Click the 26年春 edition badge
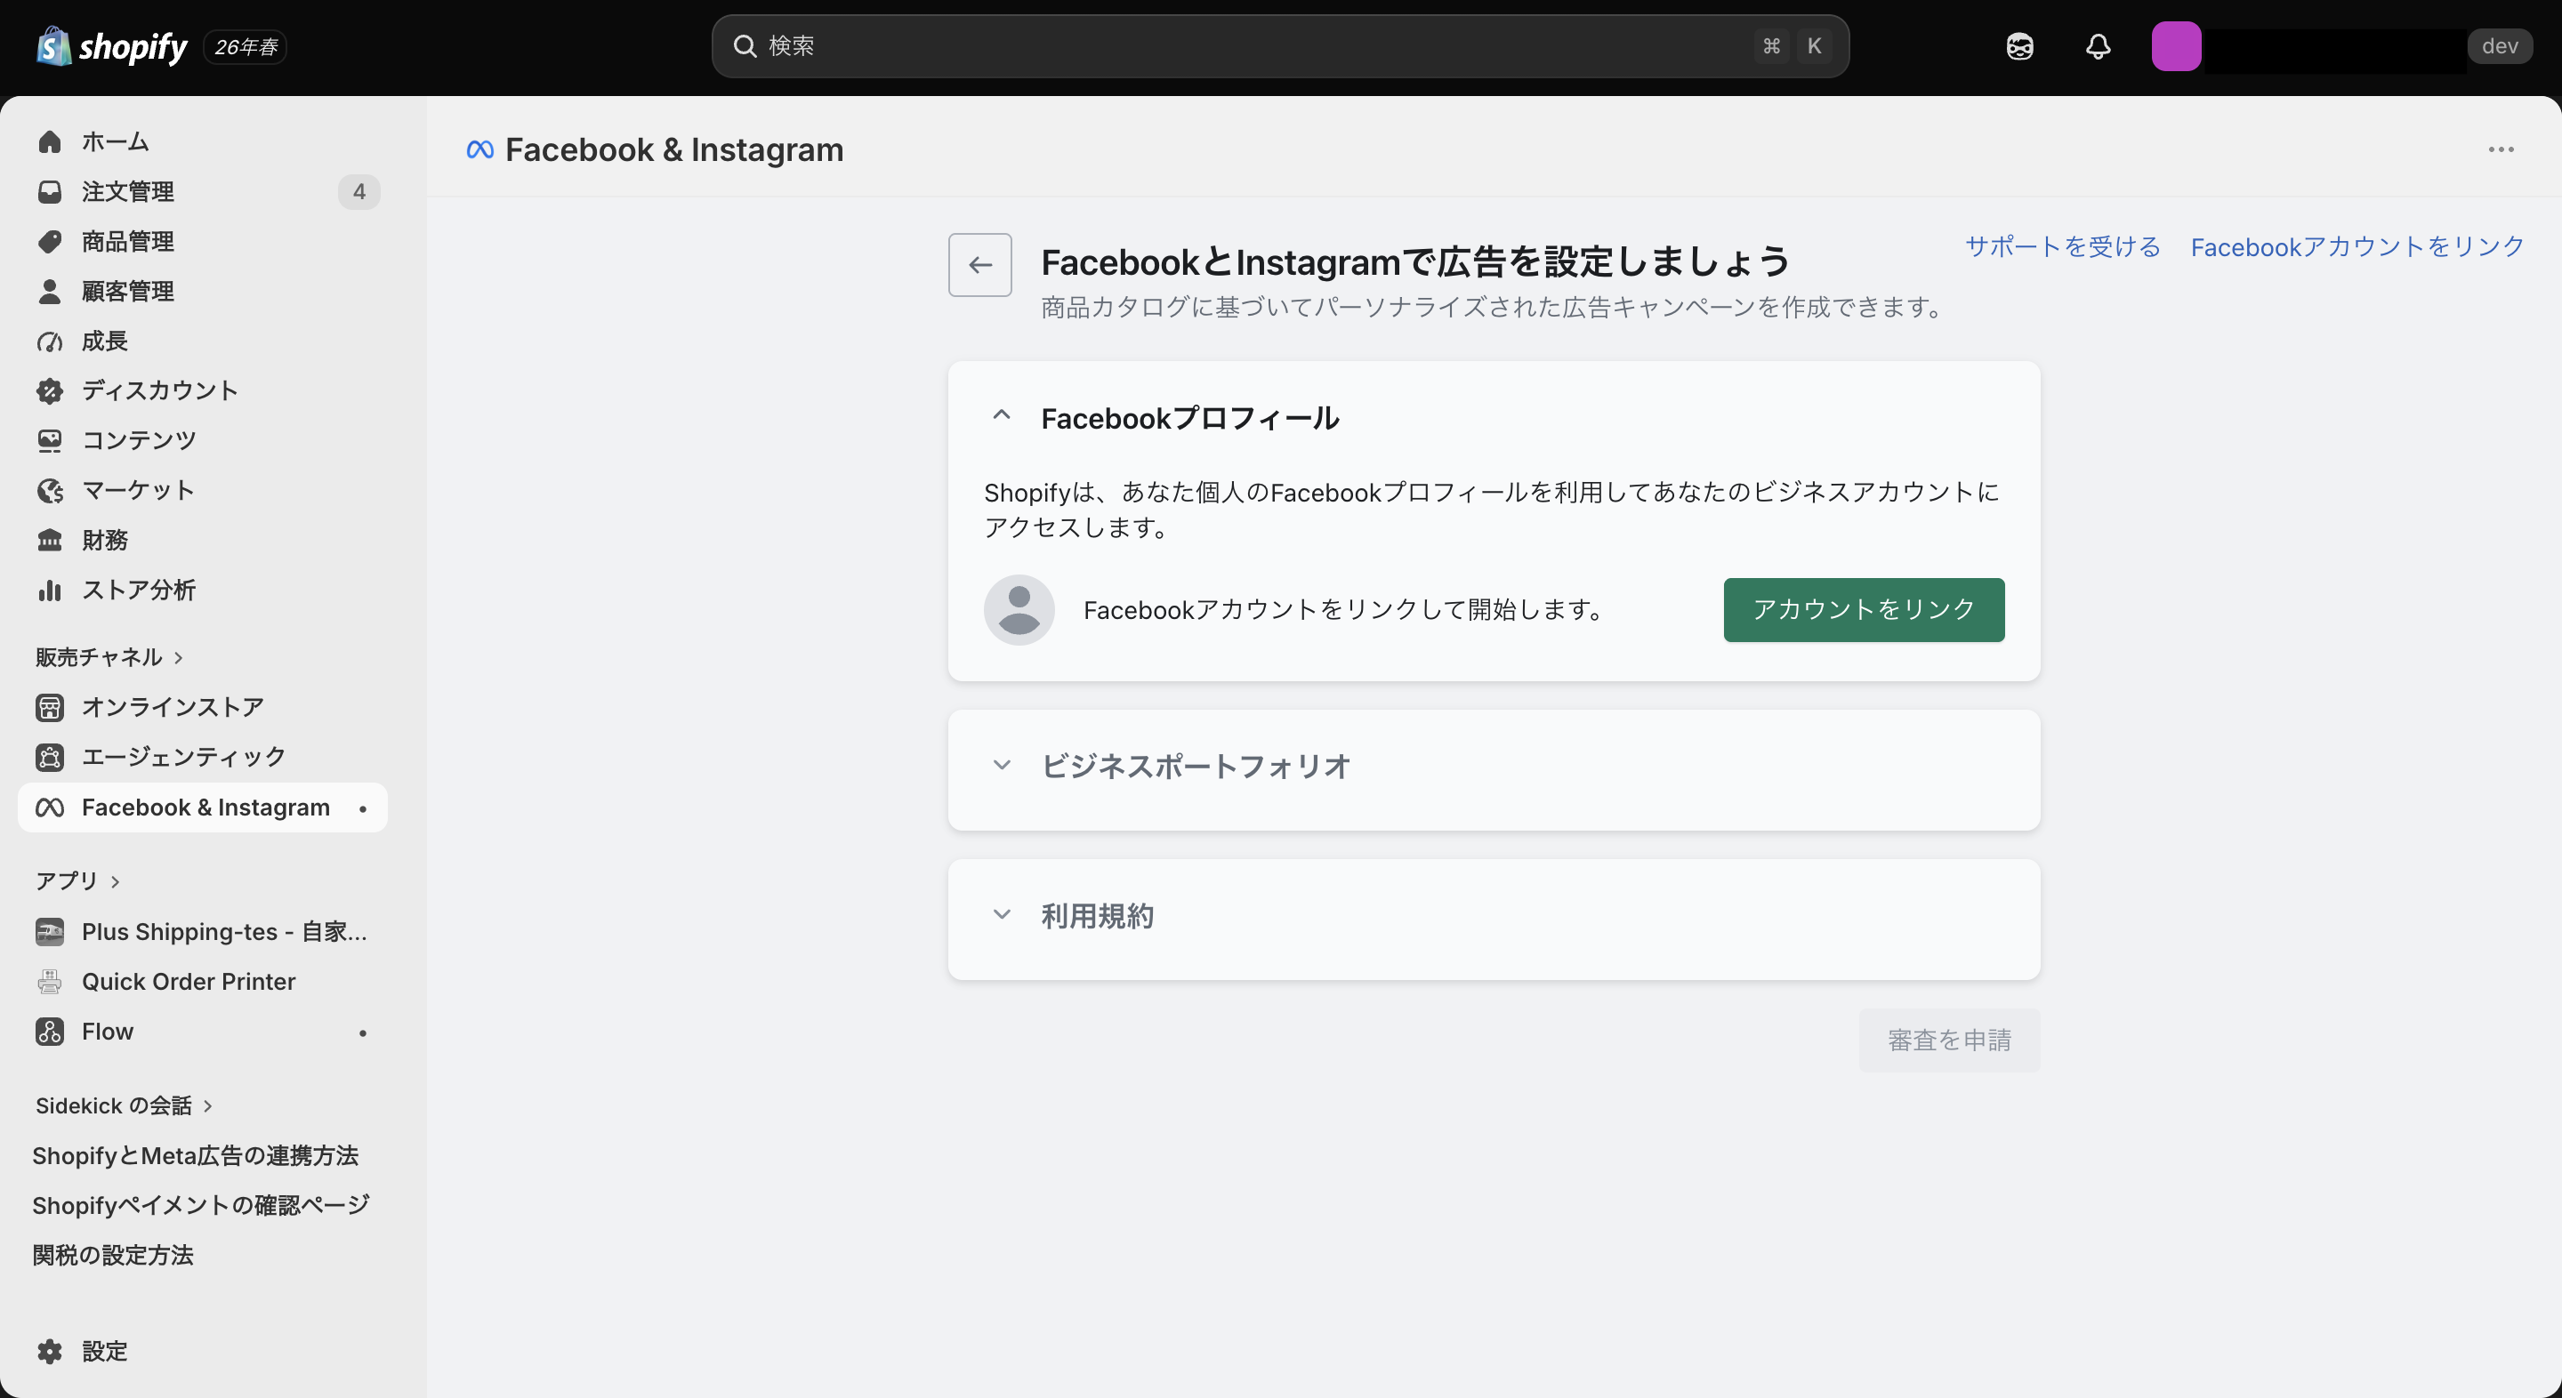This screenshot has width=2562, height=1398. (246, 47)
